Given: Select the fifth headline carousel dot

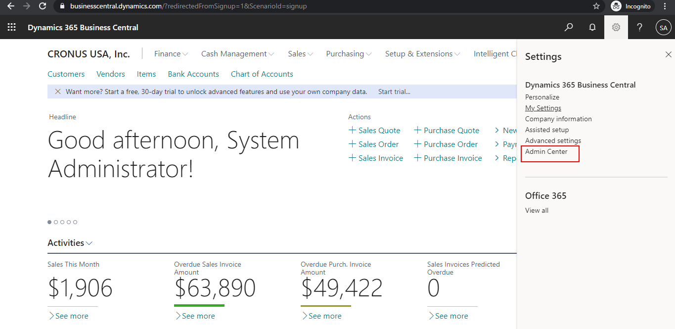Looking at the screenshot, I should click(75, 222).
